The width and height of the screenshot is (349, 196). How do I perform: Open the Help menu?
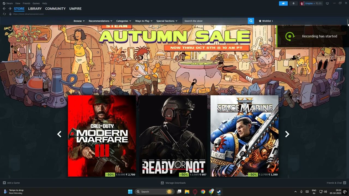(45, 3)
